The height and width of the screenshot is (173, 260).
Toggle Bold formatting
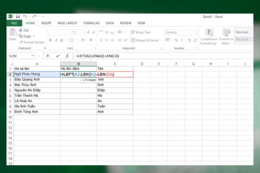click(x=50, y=40)
